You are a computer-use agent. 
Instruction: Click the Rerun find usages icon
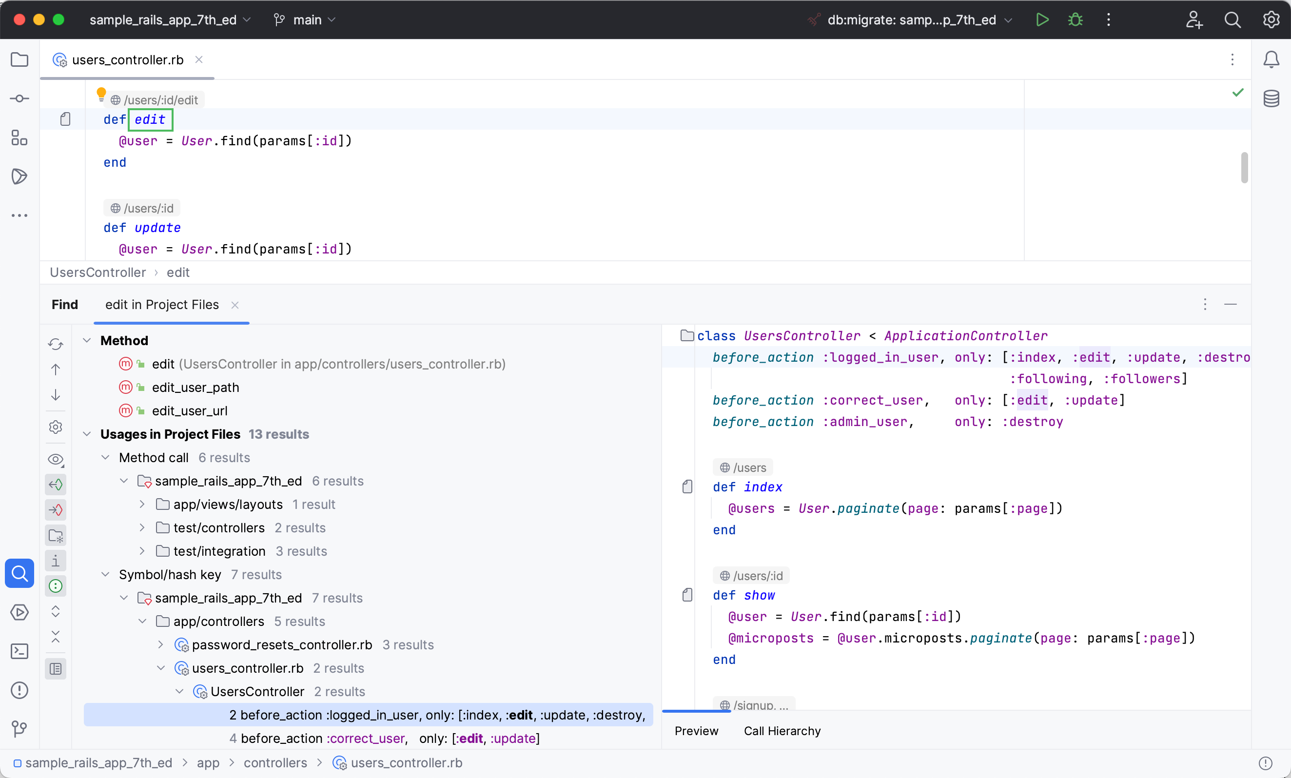(56, 344)
